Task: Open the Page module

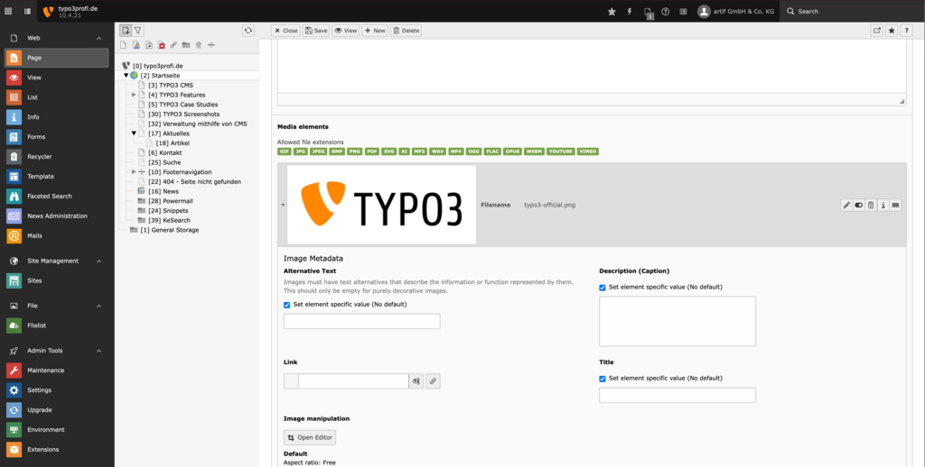Action: click(x=57, y=58)
